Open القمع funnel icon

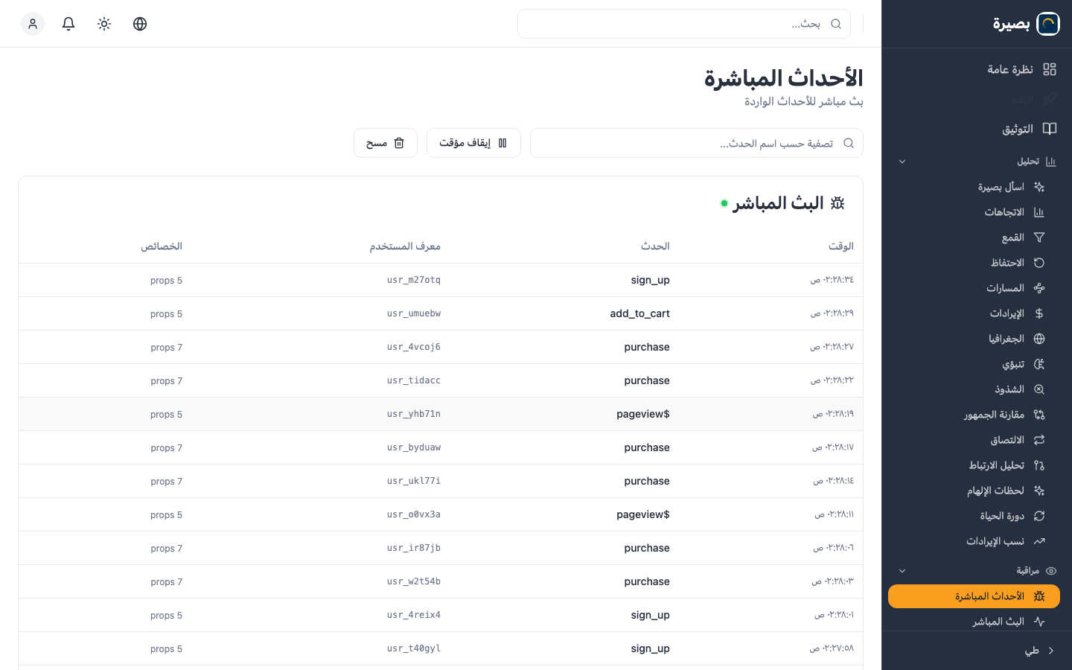coord(1039,237)
